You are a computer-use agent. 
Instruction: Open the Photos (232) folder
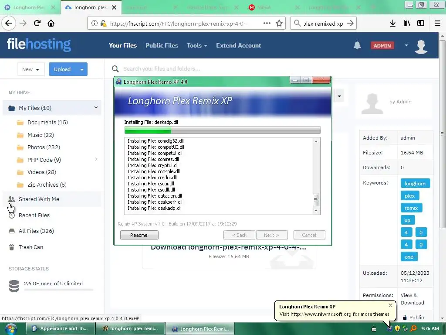click(x=44, y=147)
